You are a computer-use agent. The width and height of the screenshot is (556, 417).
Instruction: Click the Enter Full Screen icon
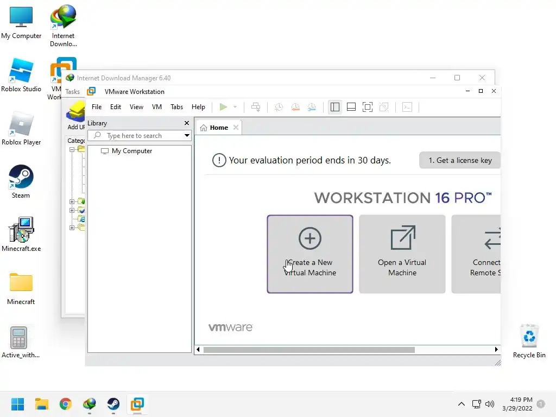tap(368, 107)
